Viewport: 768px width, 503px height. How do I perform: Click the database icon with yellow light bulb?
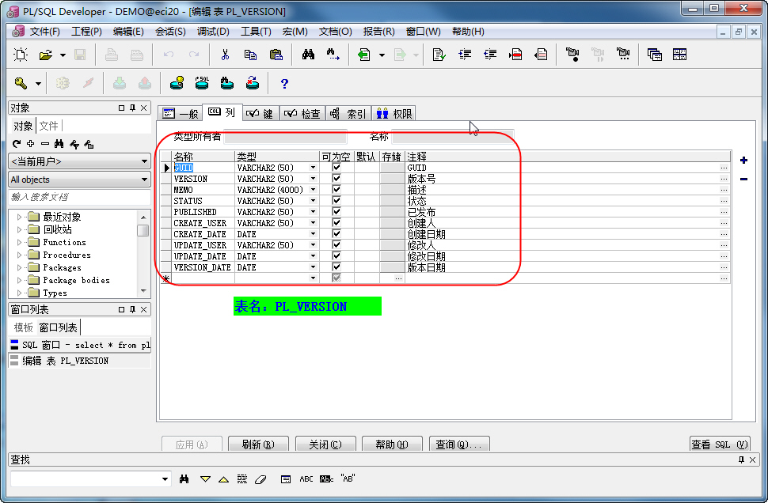click(177, 83)
